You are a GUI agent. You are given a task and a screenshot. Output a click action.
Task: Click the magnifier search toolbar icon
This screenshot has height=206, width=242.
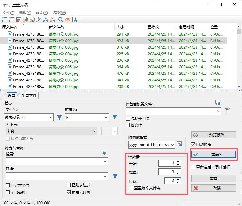click(x=60, y=20)
